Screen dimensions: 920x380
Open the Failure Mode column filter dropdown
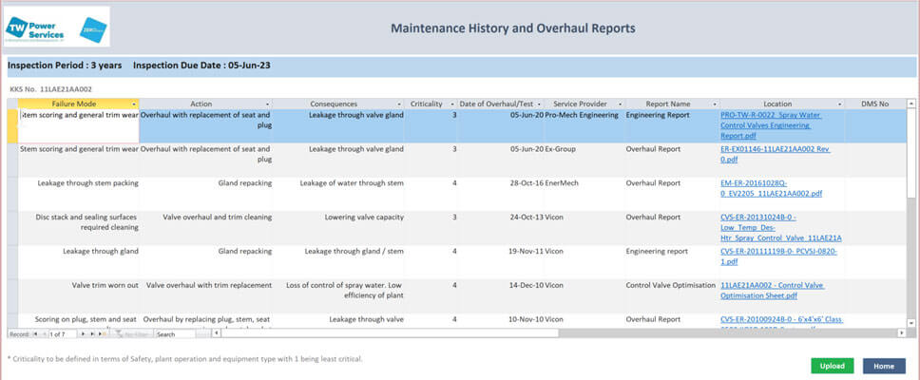134,104
